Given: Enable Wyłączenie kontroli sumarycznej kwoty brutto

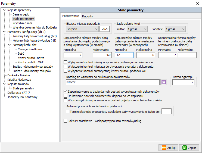Looking at the screenshot, I should [65, 71].
